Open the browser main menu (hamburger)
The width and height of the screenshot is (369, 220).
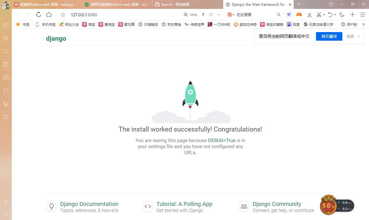click(363, 15)
